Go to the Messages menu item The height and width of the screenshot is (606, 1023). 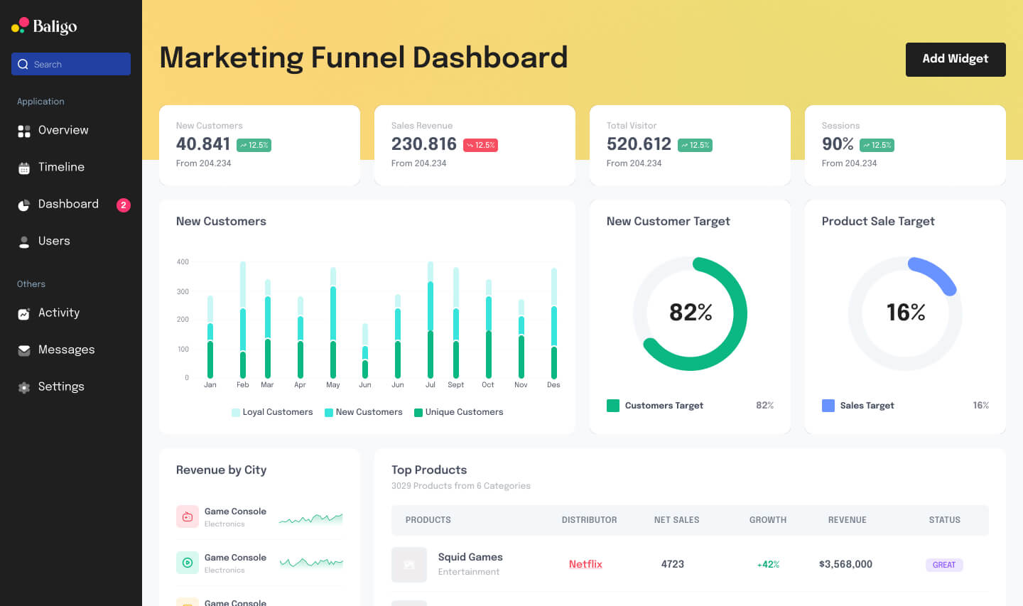(66, 350)
